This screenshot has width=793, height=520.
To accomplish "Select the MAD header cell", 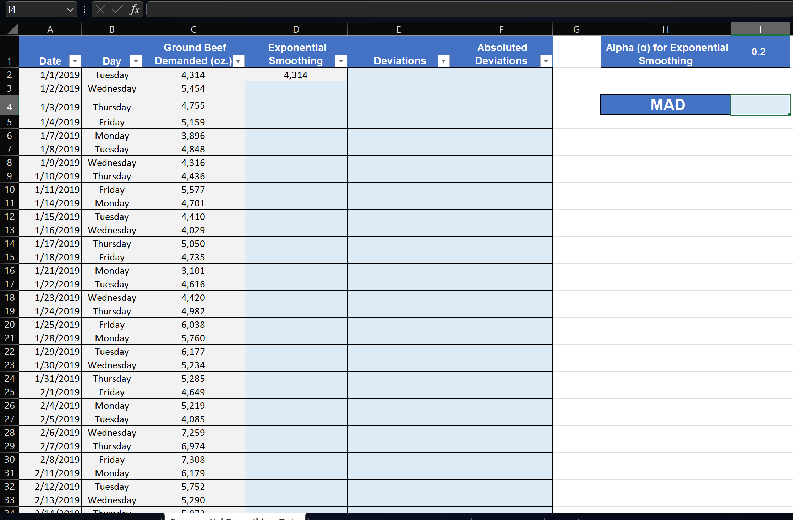I will tap(665, 104).
